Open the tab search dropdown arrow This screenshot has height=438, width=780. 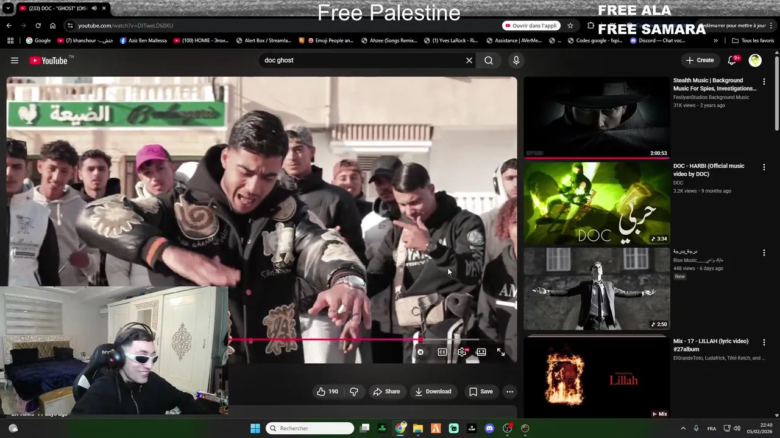[x=8, y=9]
